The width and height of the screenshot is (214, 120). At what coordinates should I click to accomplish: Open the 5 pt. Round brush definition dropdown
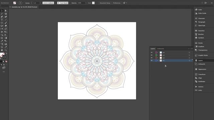point(70,3)
